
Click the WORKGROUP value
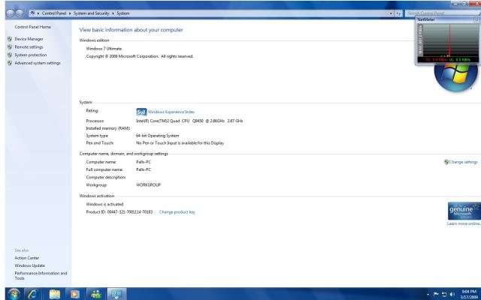pos(149,185)
